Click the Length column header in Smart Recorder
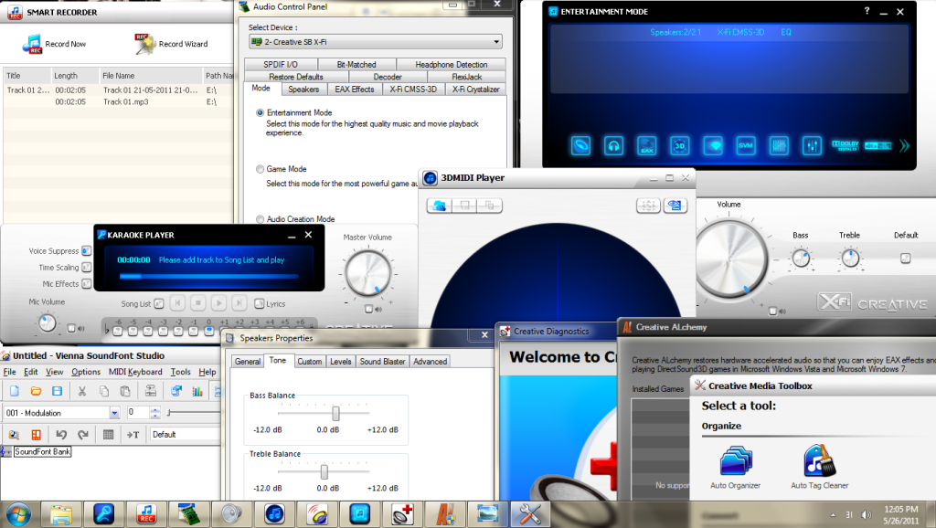 [75, 76]
